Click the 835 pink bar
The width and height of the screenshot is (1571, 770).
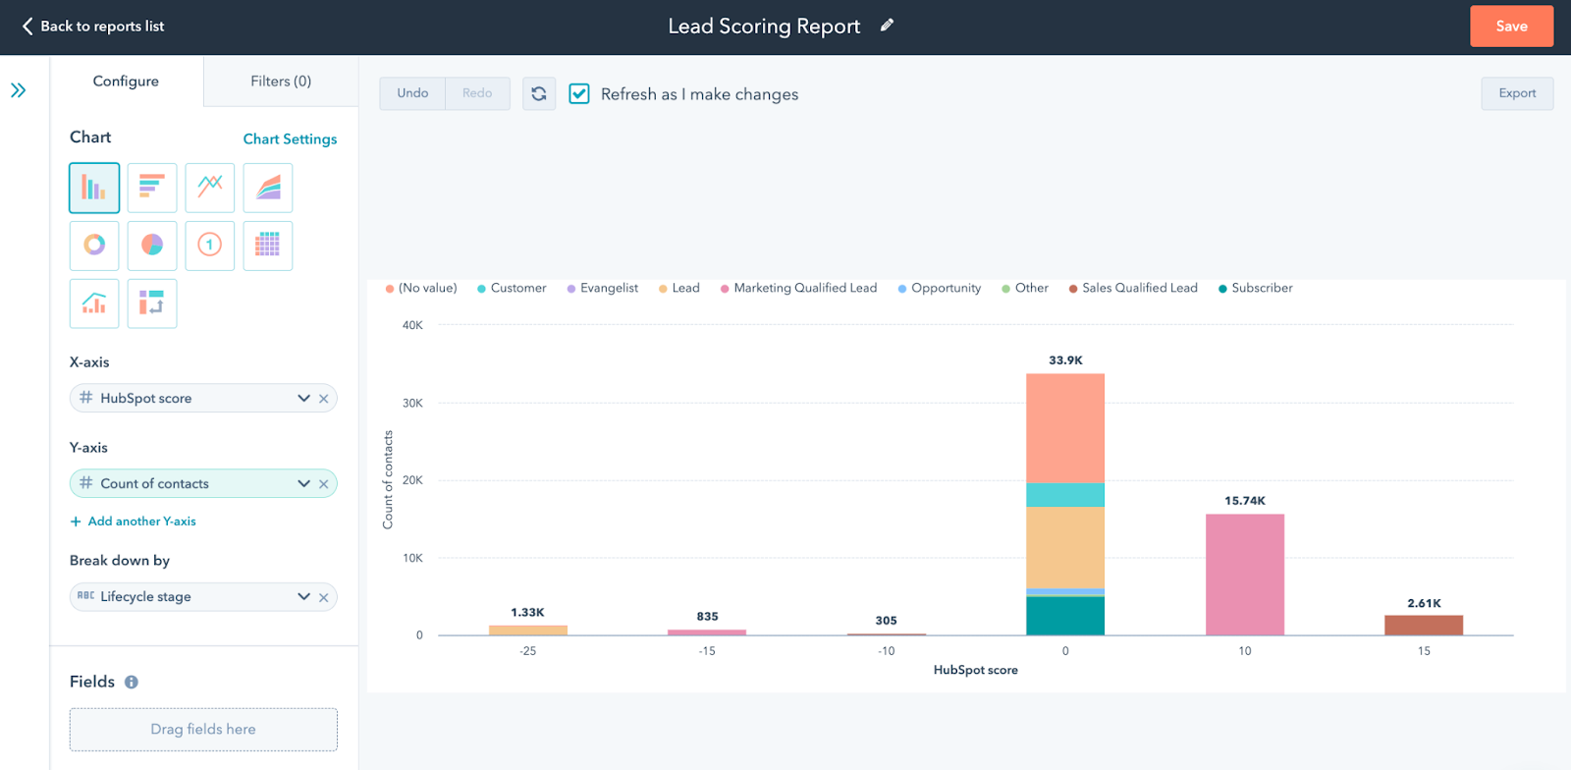pos(707,632)
